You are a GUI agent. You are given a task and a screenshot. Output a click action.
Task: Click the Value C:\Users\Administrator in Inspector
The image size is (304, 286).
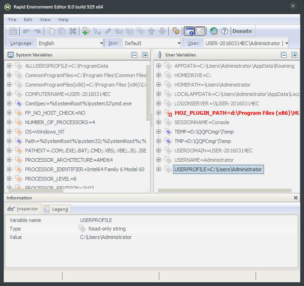click(x=106, y=237)
